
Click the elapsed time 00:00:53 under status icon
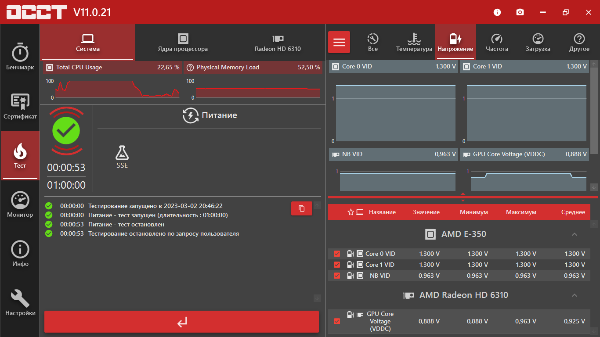click(66, 168)
